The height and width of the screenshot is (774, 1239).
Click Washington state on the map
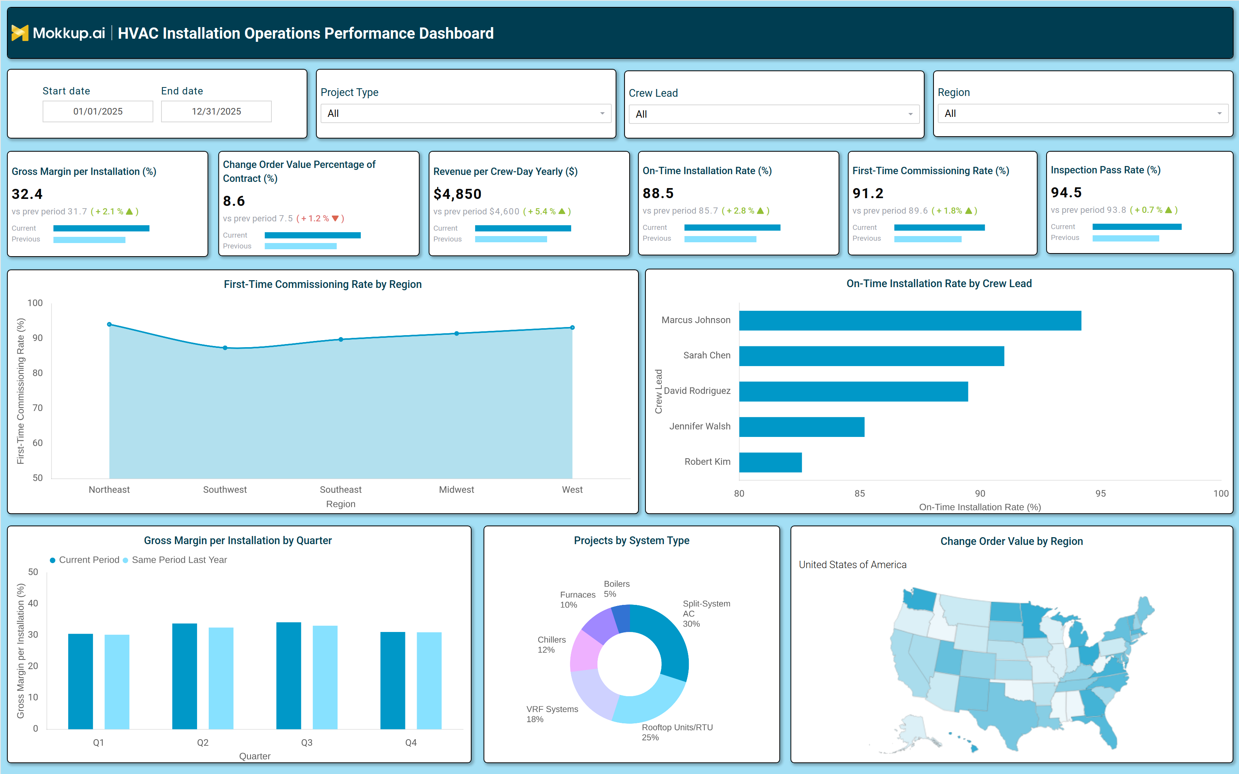click(920, 600)
